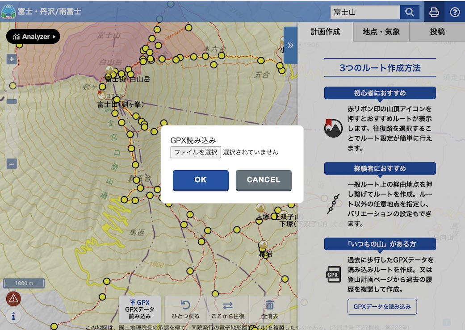
Task: Click the summit icon above 上塚
Action: [260, 208]
